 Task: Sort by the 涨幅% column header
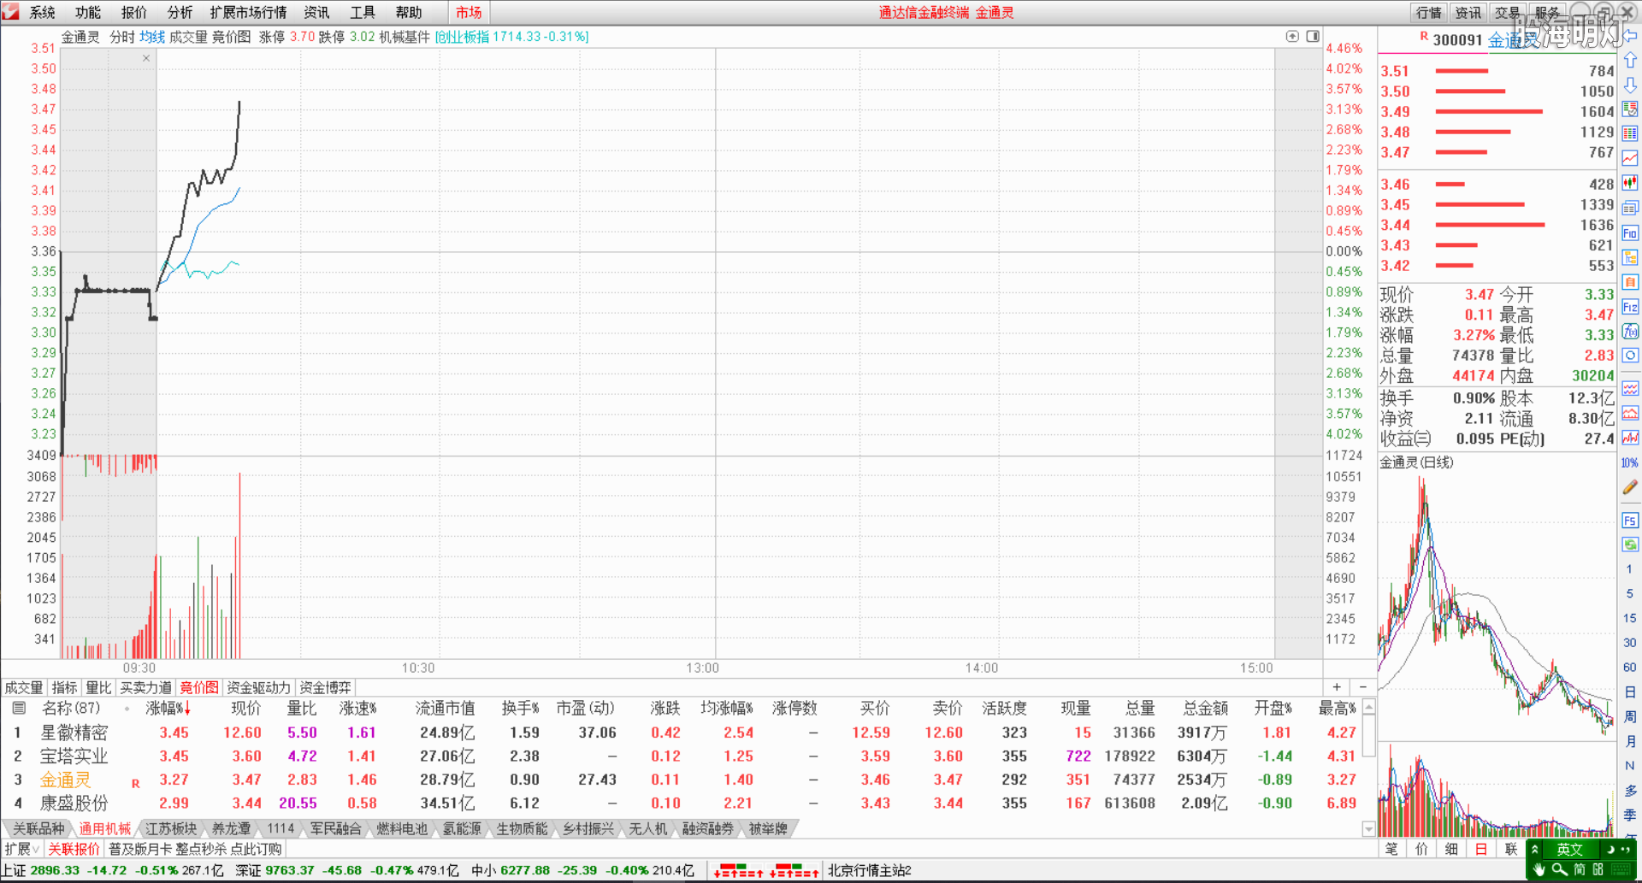click(x=168, y=708)
